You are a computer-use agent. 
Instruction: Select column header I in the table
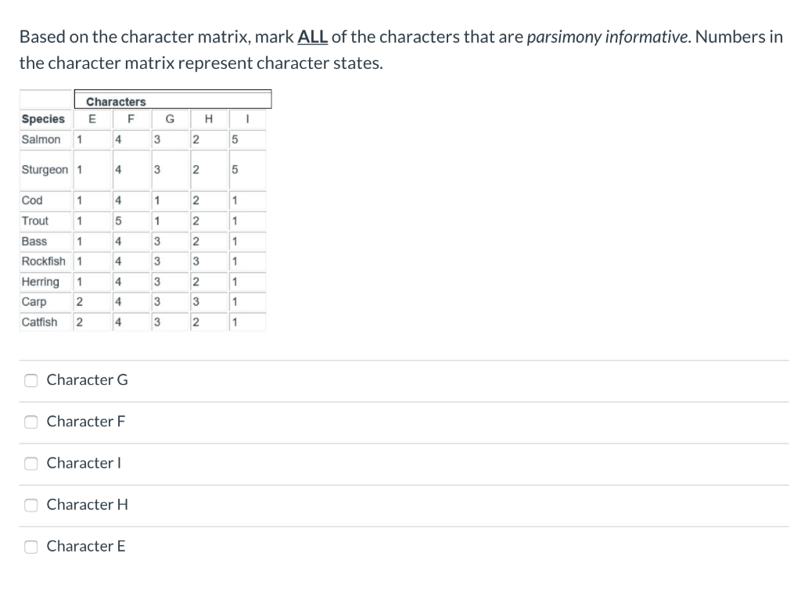pos(248,119)
